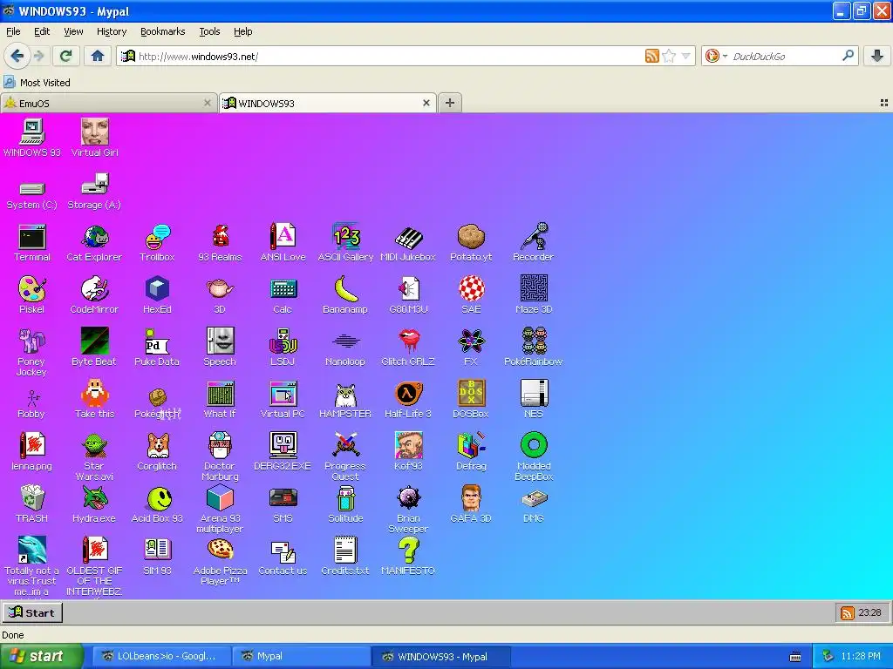The height and width of the screenshot is (669, 893).
Task: Open Storage (A:) floppy drive
Action: (x=94, y=193)
